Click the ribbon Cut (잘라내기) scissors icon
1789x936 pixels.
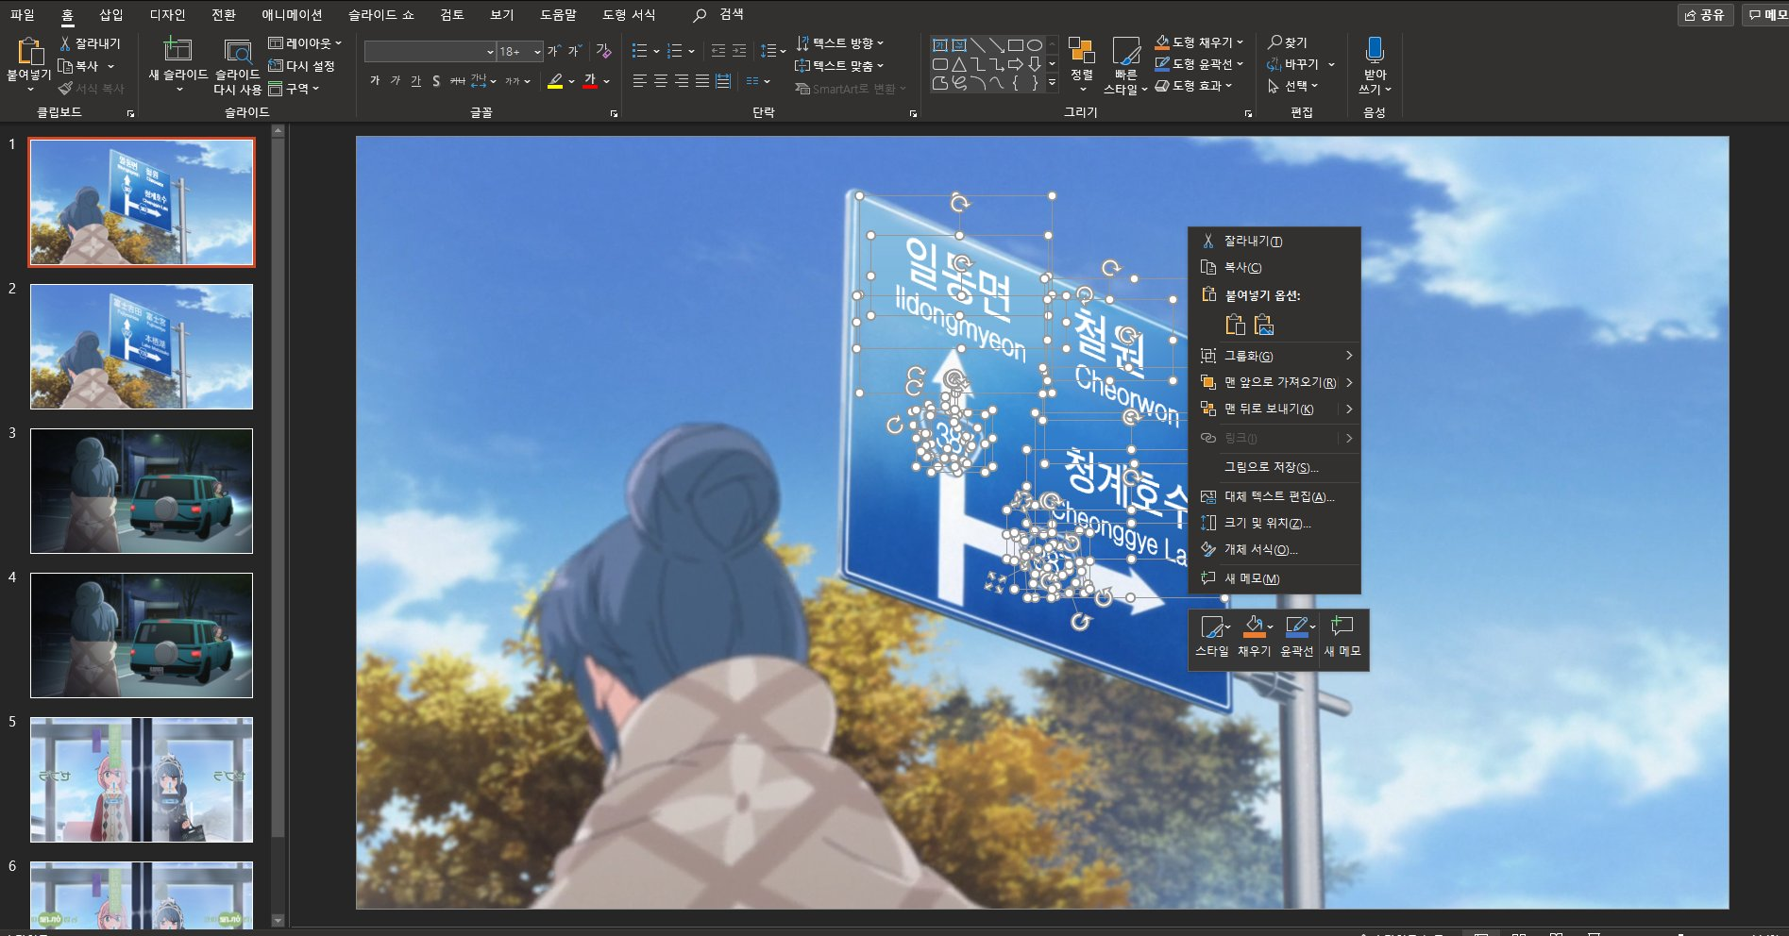click(65, 43)
